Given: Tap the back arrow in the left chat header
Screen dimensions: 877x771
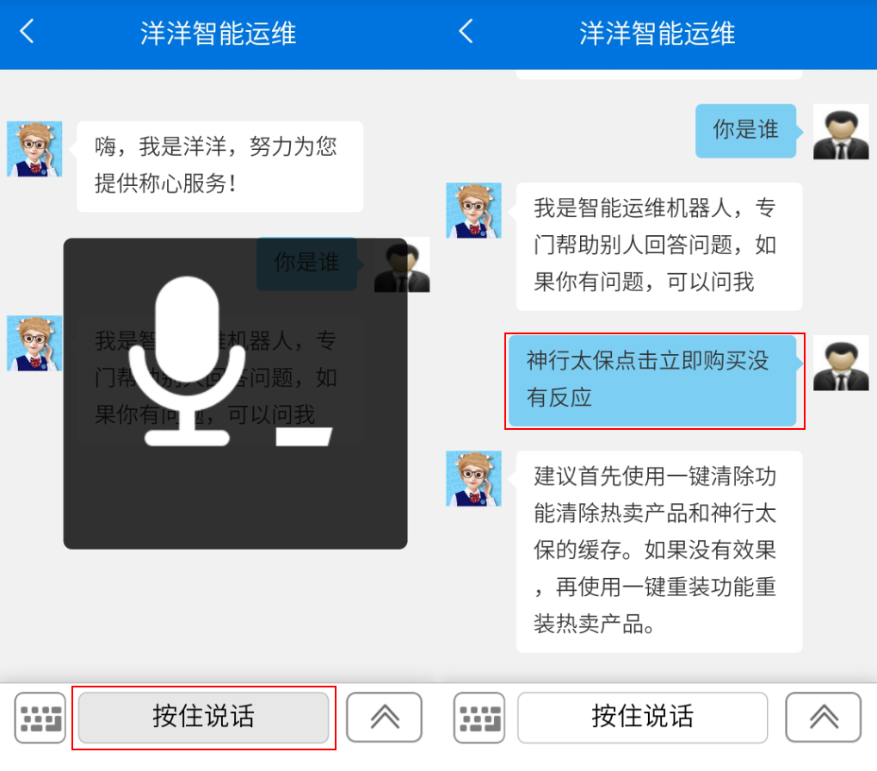Looking at the screenshot, I should [x=28, y=33].
